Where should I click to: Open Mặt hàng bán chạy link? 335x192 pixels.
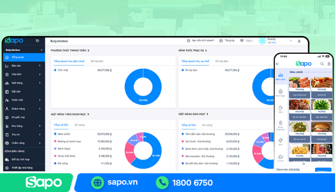193,114
